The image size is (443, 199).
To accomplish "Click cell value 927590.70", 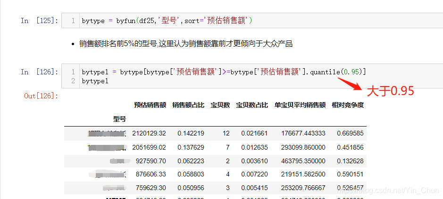I will 151,161.
